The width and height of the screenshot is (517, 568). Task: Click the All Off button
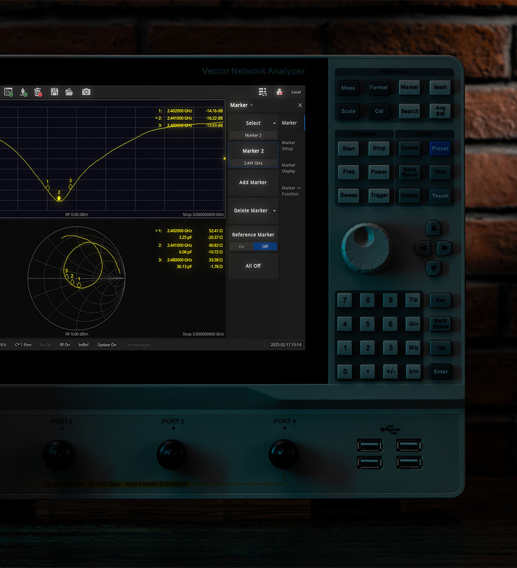click(253, 266)
